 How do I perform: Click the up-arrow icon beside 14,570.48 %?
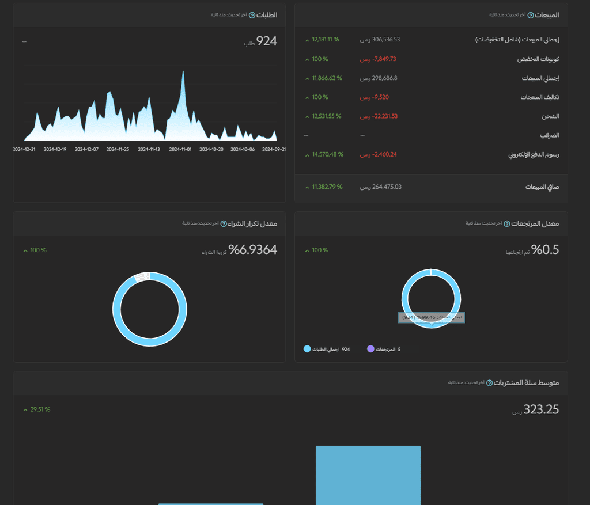click(x=307, y=155)
